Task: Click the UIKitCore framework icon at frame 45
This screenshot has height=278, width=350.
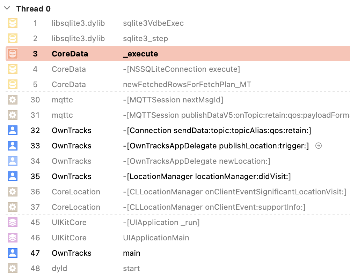Action: 13,222
